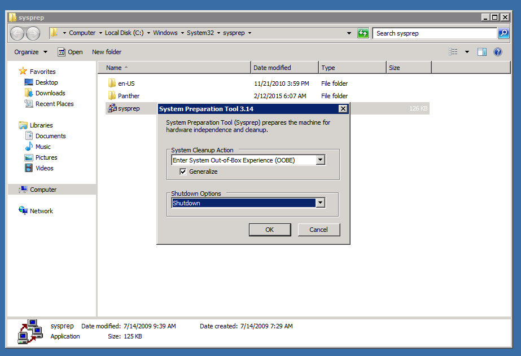Click the Desktop icon in sidebar
This screenshot has width=521, height=356.
pyautogui.click(x=29, y=82)
